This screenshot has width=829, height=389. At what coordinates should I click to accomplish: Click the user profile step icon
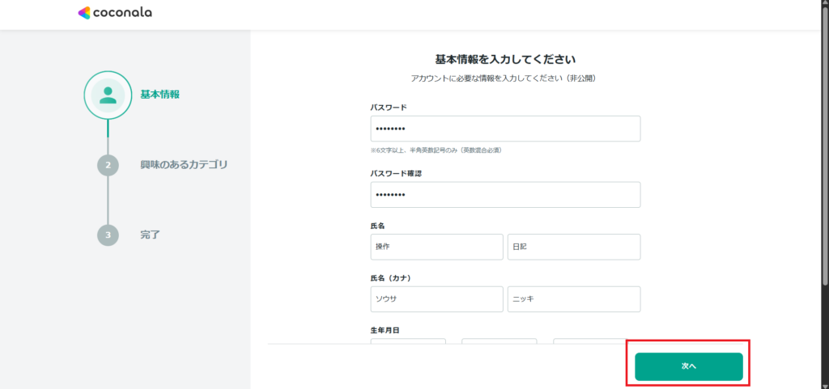108,95
